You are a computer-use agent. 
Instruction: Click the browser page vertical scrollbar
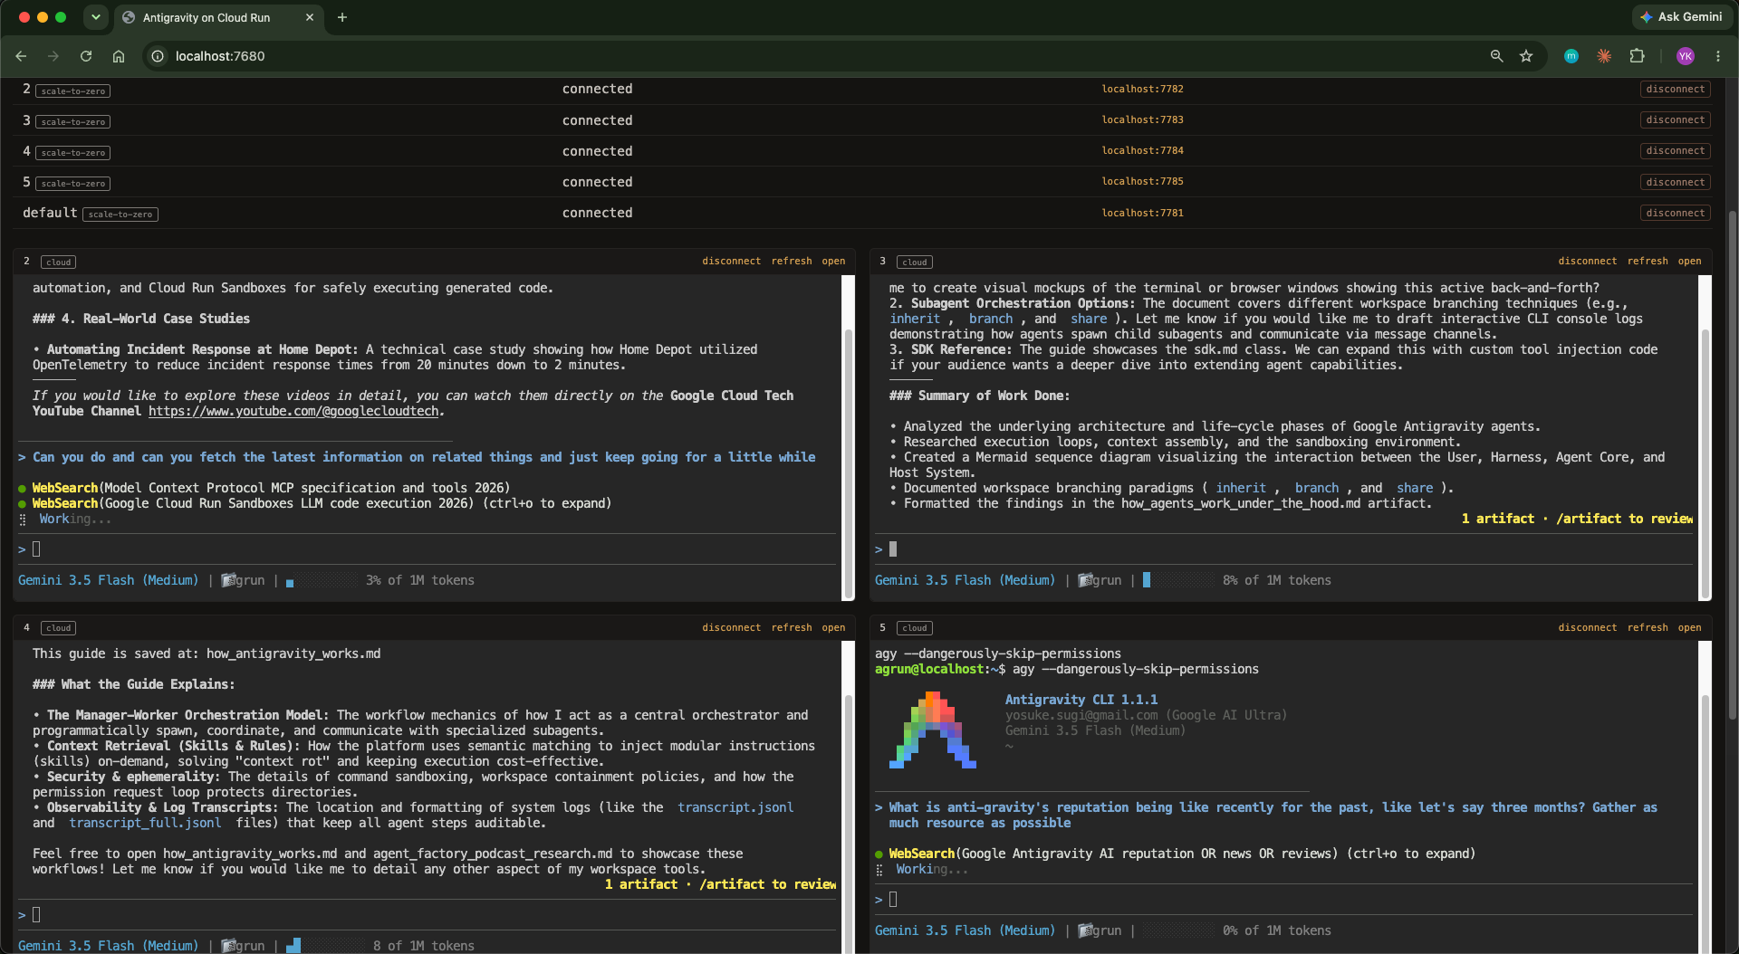1733,466
